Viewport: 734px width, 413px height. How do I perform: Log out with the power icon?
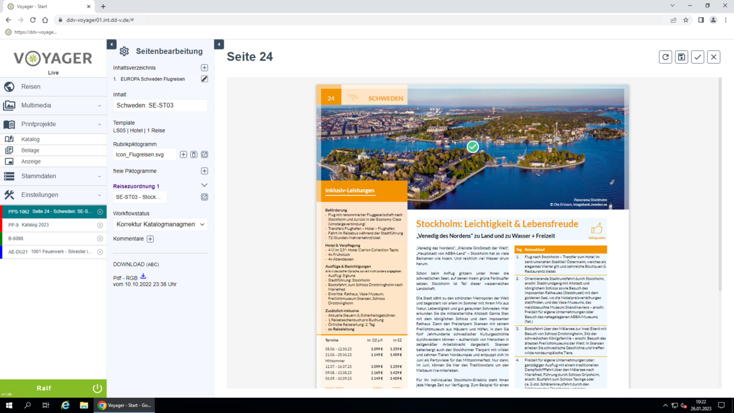click(x=97, y=389)
